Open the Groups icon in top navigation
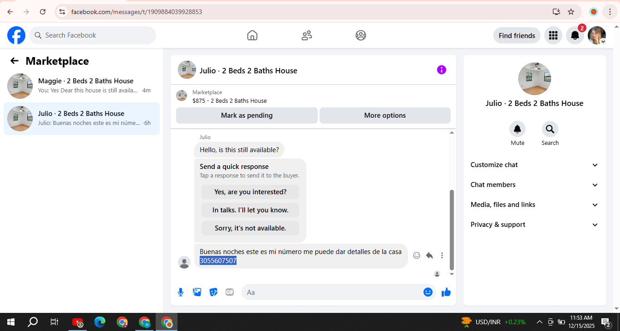 pyautogui.click(x=361, y=35)
